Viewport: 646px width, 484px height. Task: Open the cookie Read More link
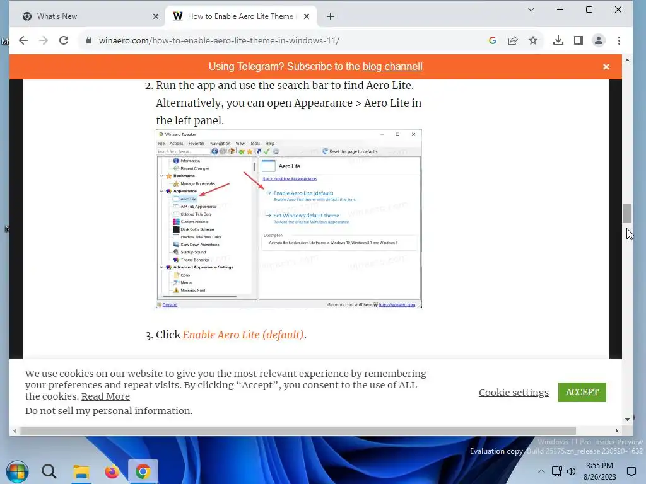click(x=105, y=396)
